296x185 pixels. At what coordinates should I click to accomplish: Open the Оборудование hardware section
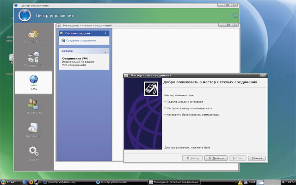click(x=34, y=59)
